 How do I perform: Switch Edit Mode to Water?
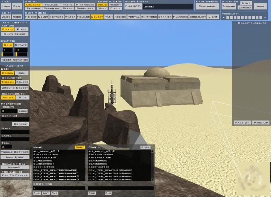70,17
